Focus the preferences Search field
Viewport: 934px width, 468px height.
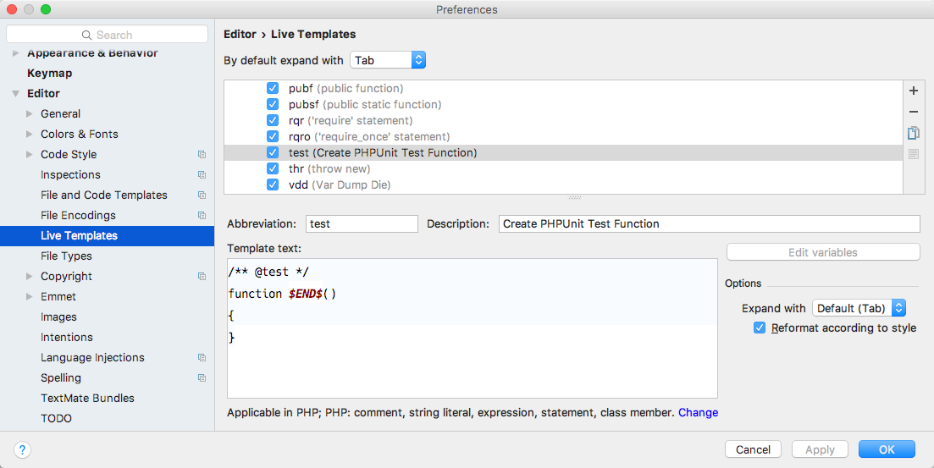(x=108, y=35)
